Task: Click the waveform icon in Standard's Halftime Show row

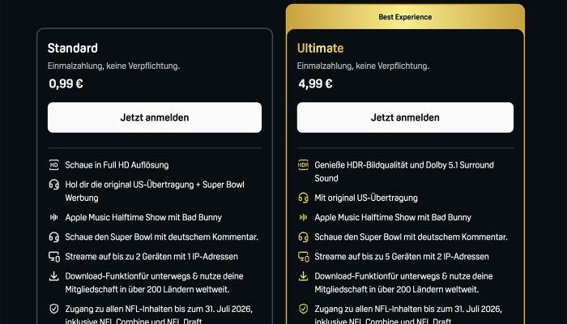Action: coord(53,217)
